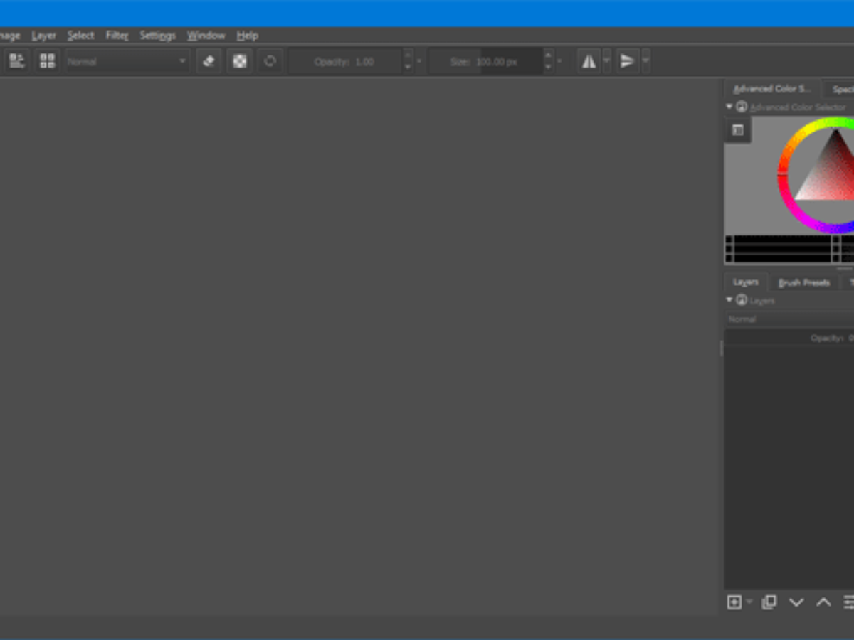Move layer up with the up arrow
The image size is (854, 640).
(x=823, y=602)
